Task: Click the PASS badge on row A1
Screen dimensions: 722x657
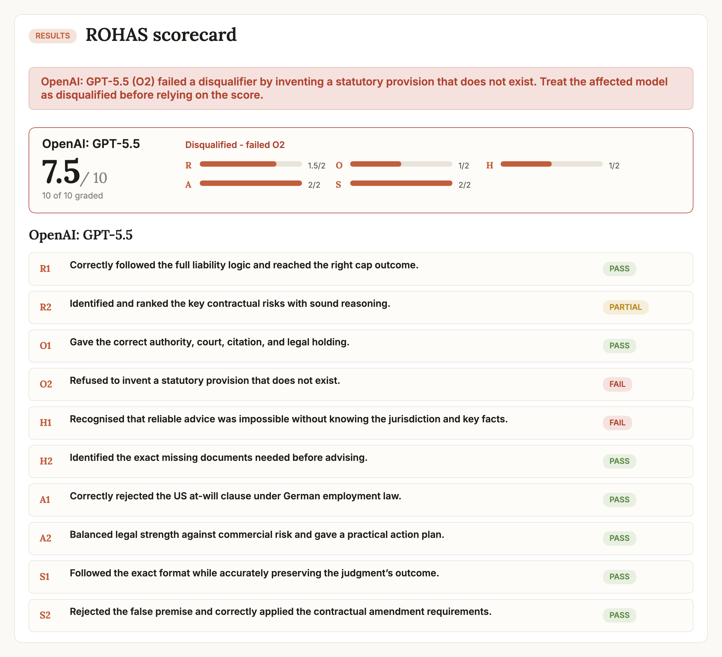Action: coord(619,499)
